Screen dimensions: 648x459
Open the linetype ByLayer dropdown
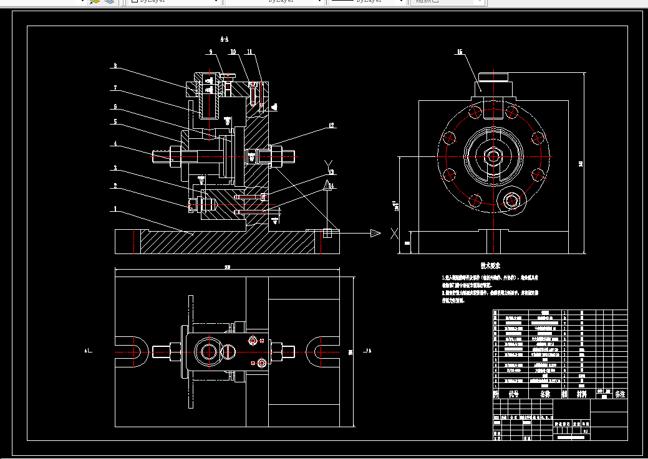[x=274, y=2]
